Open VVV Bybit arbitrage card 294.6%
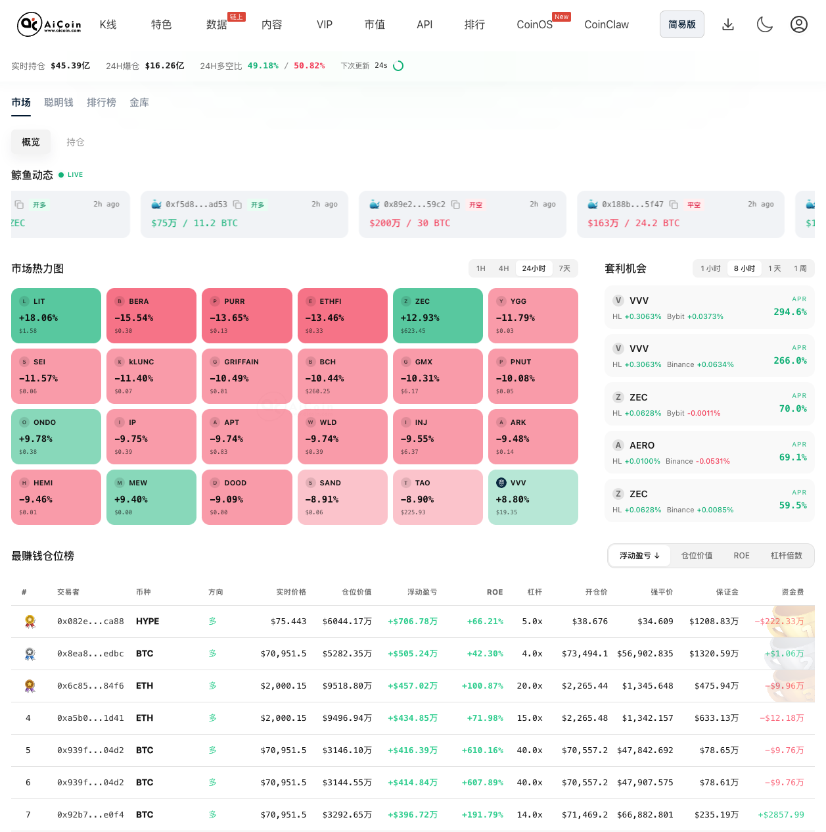Screen dimensions: 826x832 click(x=710, y=307)
